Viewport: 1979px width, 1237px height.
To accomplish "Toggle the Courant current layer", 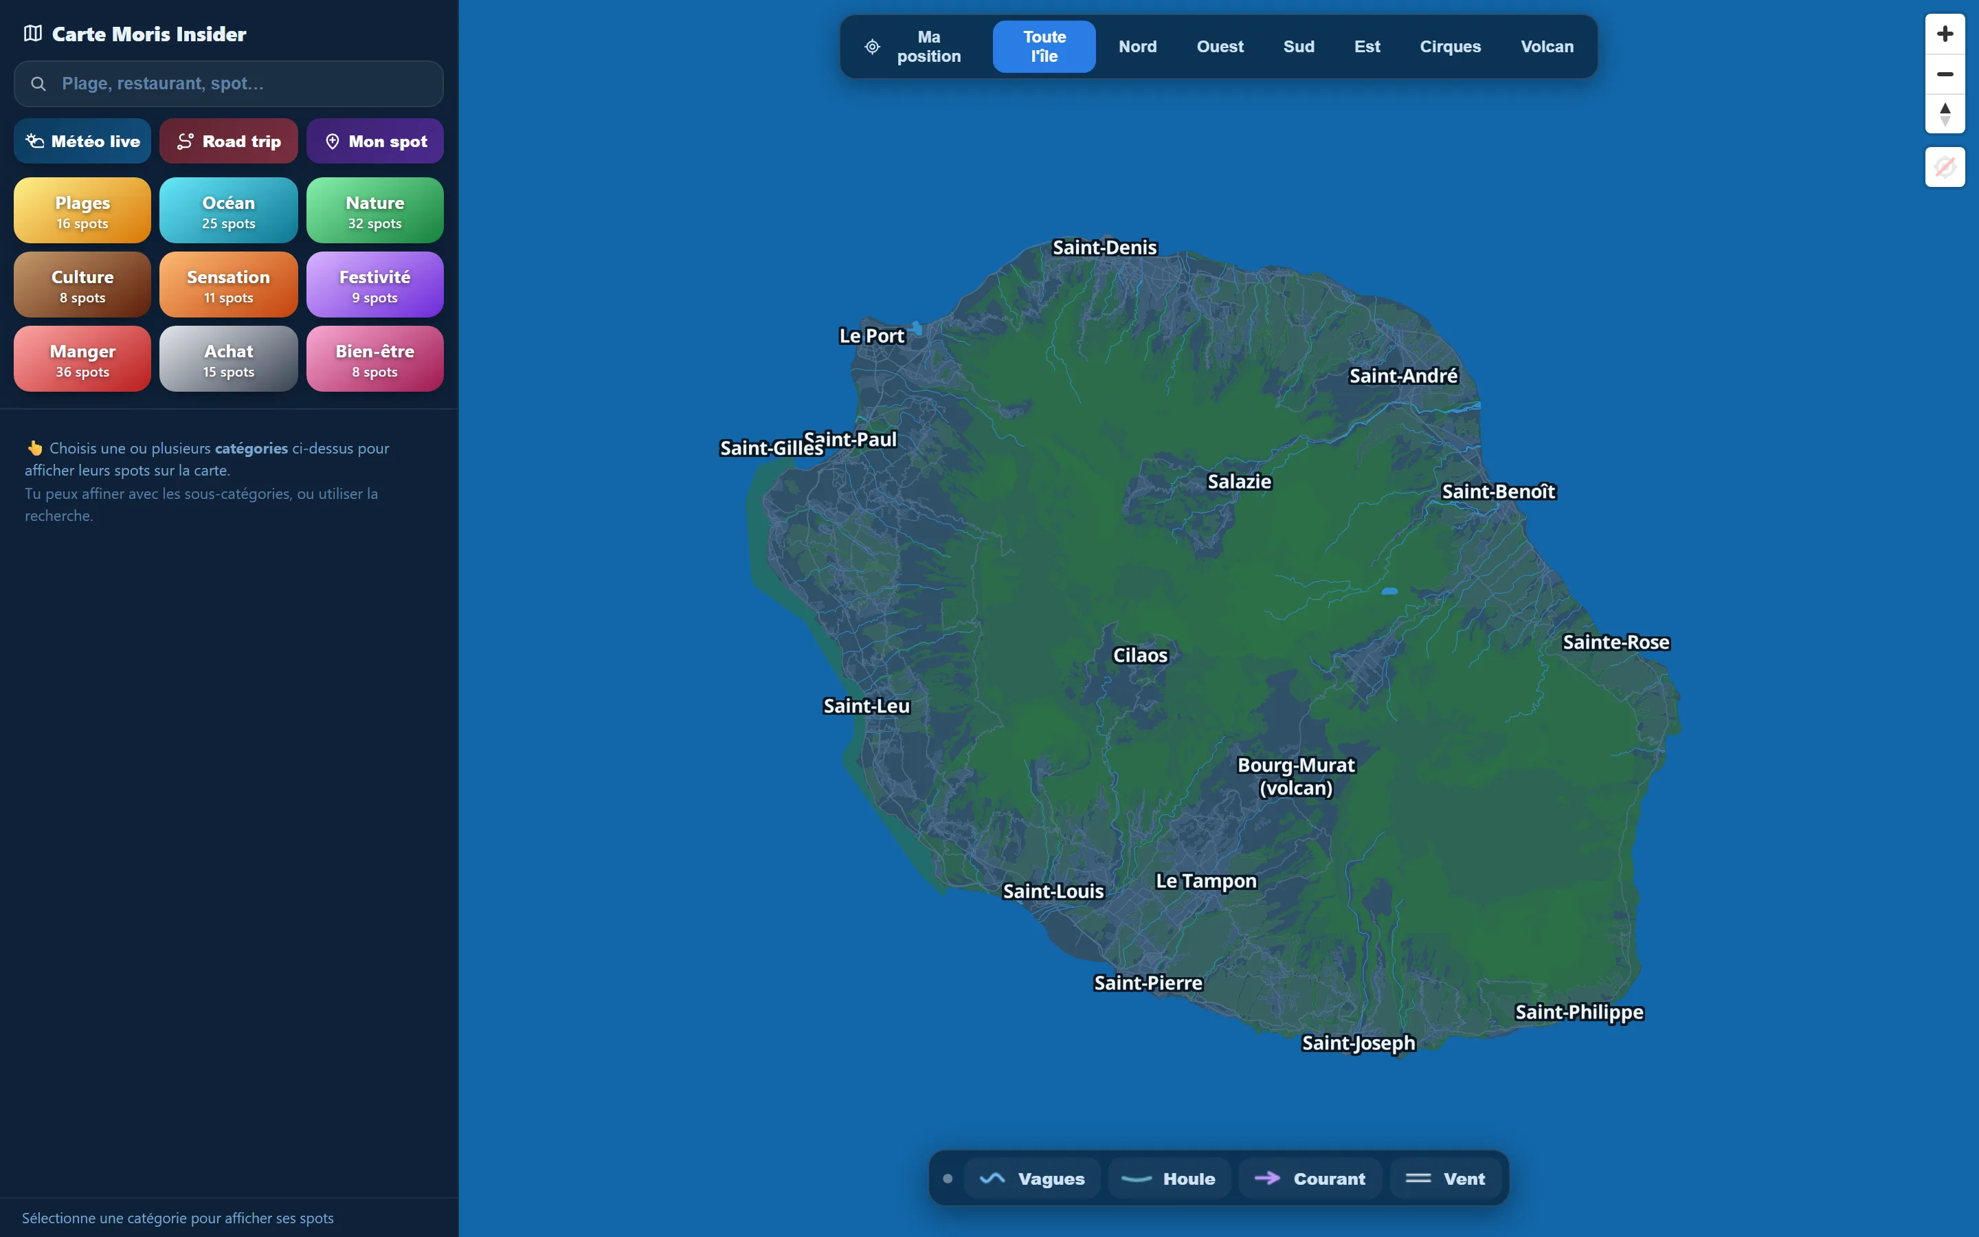I will (1310, 1178).
